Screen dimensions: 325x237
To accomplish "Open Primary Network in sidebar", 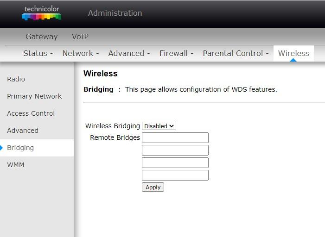I will (34, 96).
